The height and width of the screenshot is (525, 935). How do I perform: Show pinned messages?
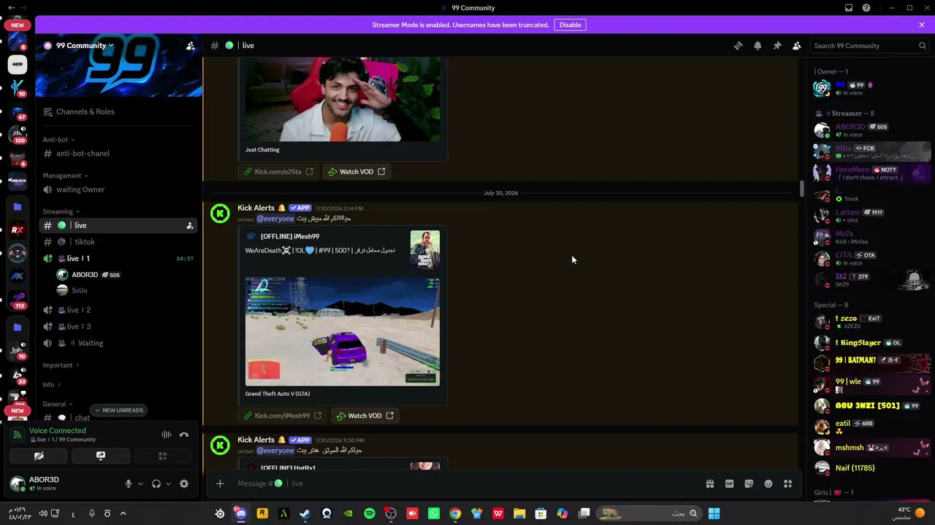tap(777, 45)
